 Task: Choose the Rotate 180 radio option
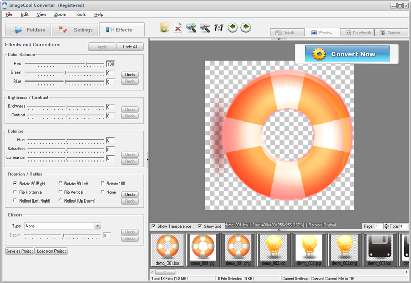(x=103, y=184)
